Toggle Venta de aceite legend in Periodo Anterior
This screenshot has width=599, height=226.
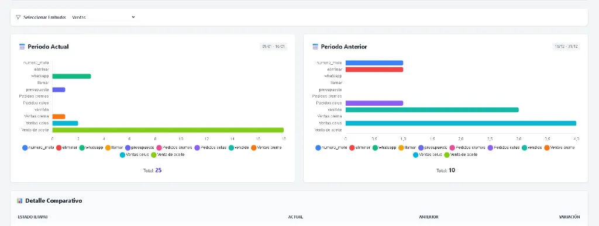[x=462, y=155]
